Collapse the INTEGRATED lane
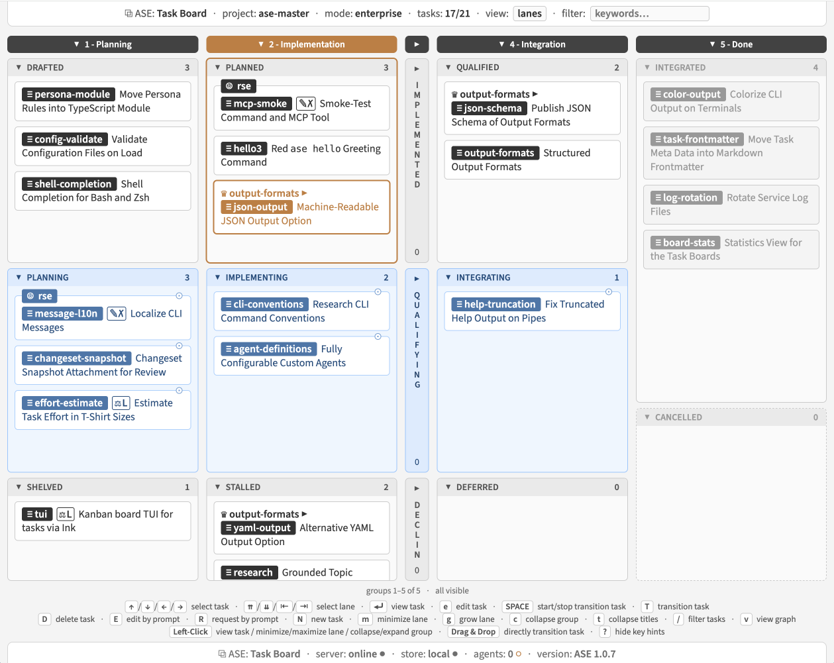834x663 pixels. pyautogui.click(x=647, y=68)
